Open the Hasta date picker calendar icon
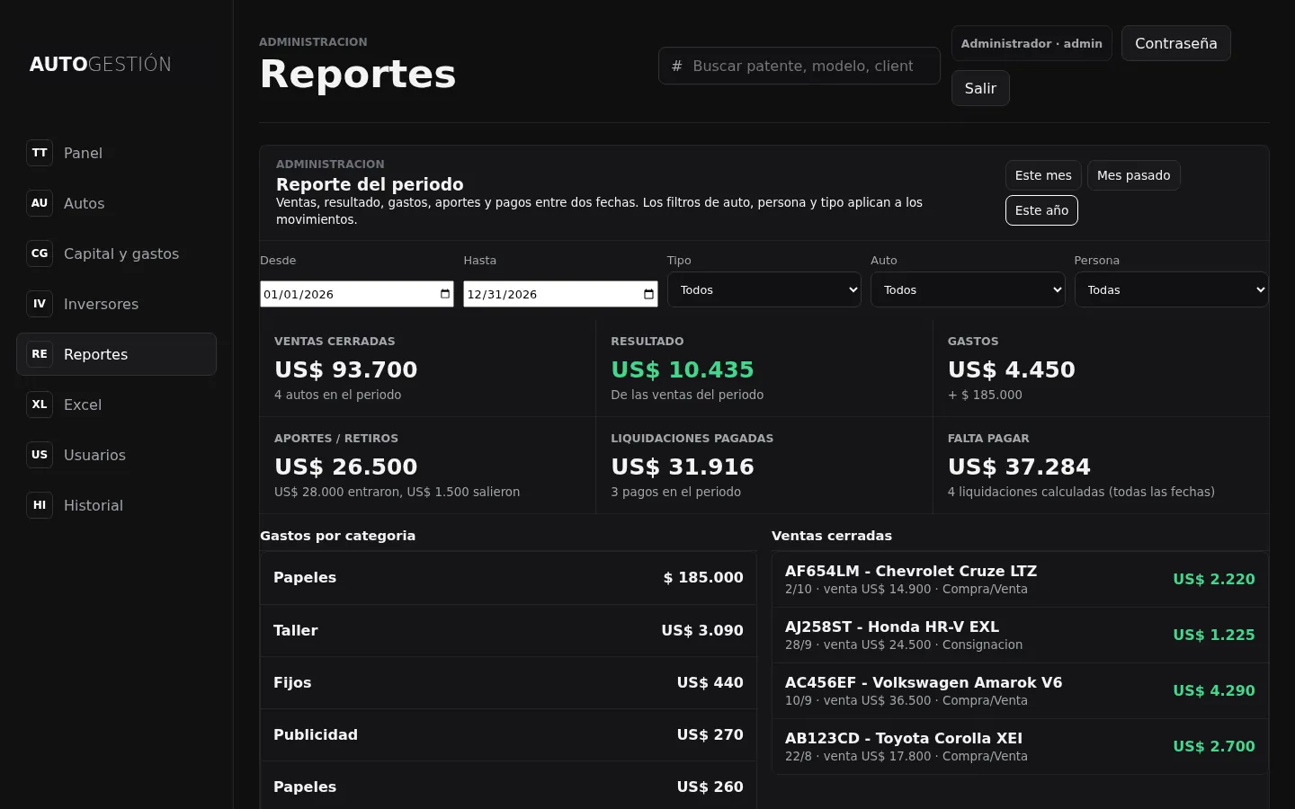The width and height of the screenshot is (1295, 809). [649, 294]
